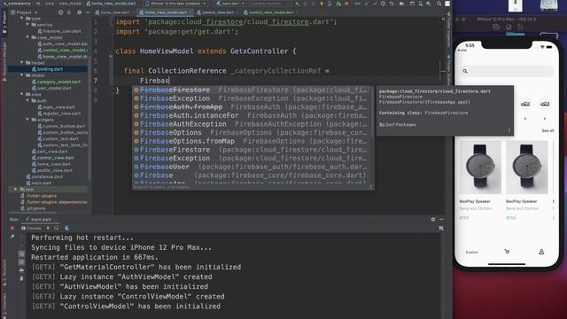Click the red Stop icon in top toolbar

[x=346, y=4]
